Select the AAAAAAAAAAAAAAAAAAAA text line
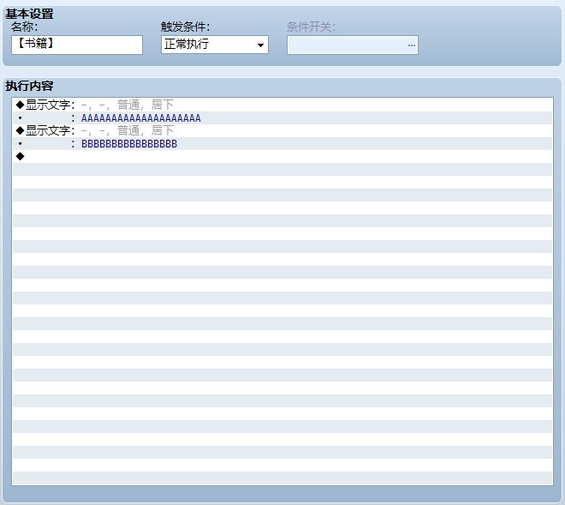565x505 pixels. [x=282, y=118]
